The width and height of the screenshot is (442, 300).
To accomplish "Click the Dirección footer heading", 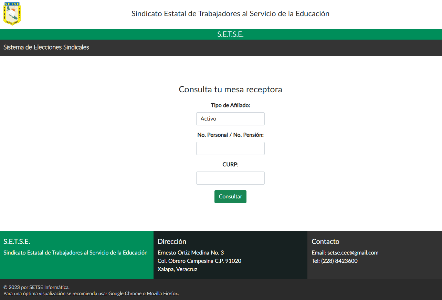I will (172, 241).
